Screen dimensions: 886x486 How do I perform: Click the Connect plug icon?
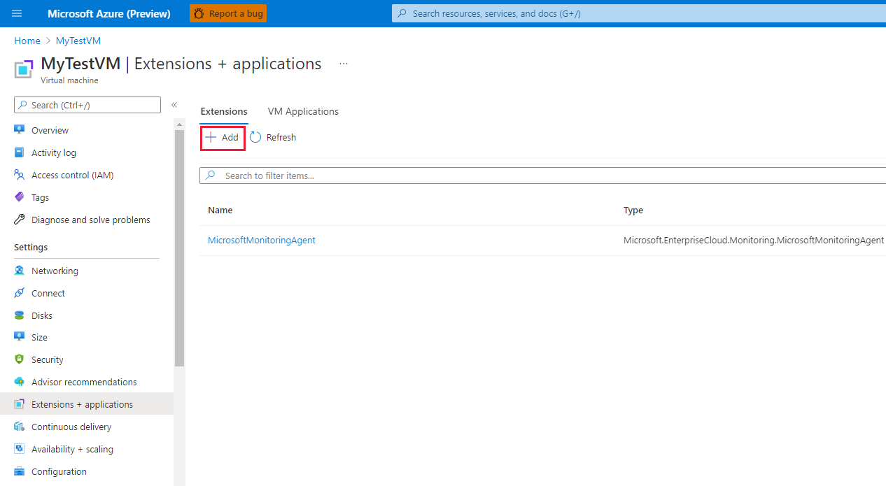20,293
